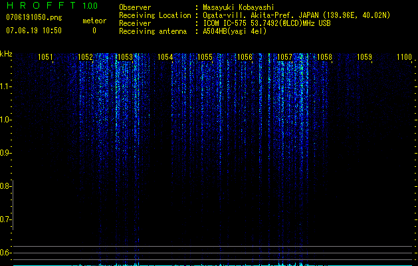418x266 pixels.
Task: Click the date stamp 07.06.19 10:50
Action: [34, 31]
